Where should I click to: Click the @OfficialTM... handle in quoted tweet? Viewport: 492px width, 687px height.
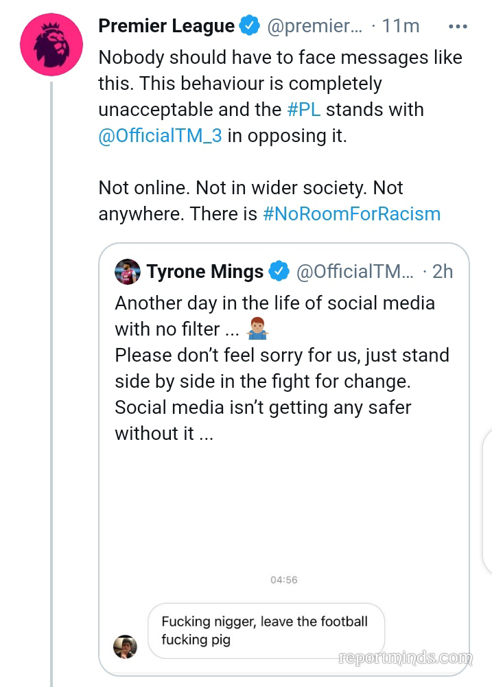355,272
